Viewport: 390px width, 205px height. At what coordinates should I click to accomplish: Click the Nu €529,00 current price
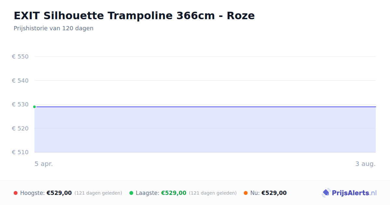[274, 193]
